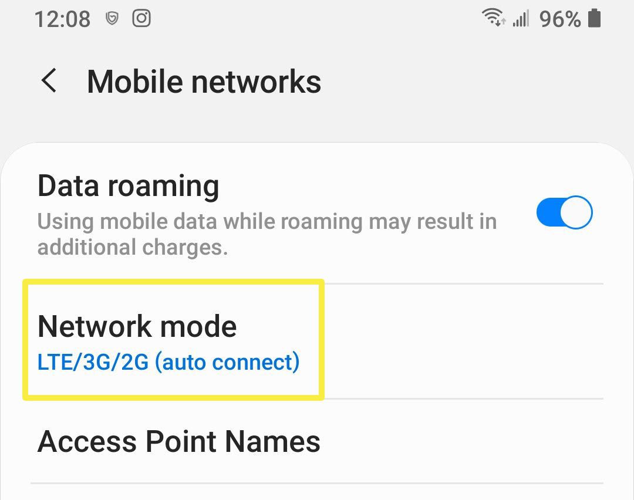The width and height of the screenshot is (634, 500).
Task: Tap the Instagram notification icon
Action: click(141, 18)
